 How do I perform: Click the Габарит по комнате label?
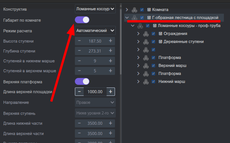(x=22, y=20)
